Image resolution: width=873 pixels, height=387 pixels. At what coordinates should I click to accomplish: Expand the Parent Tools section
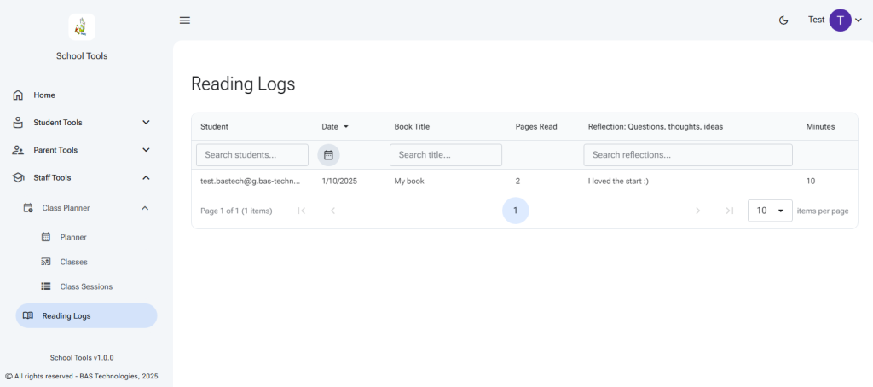(81, 150)
